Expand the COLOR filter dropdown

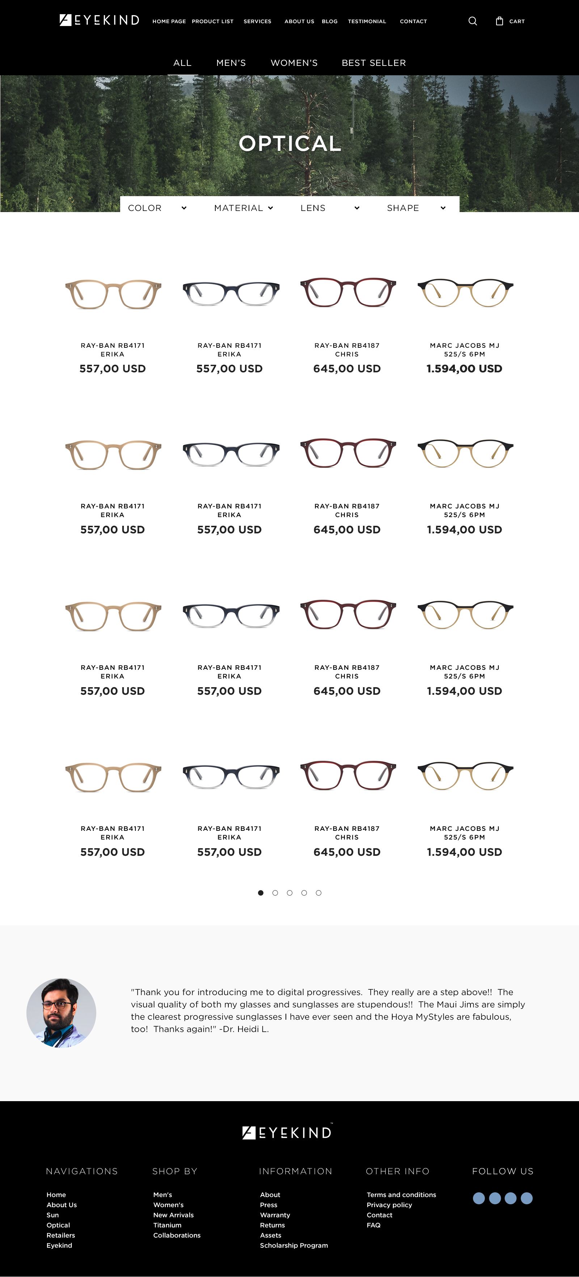click(157, 208)
